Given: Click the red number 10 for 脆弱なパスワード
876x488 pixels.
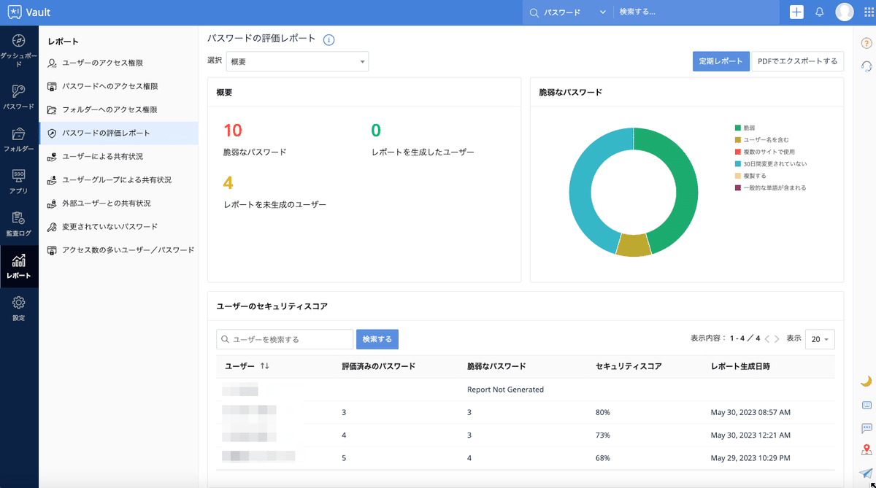Looking at the screenshot, I should [x=233, y=131].
